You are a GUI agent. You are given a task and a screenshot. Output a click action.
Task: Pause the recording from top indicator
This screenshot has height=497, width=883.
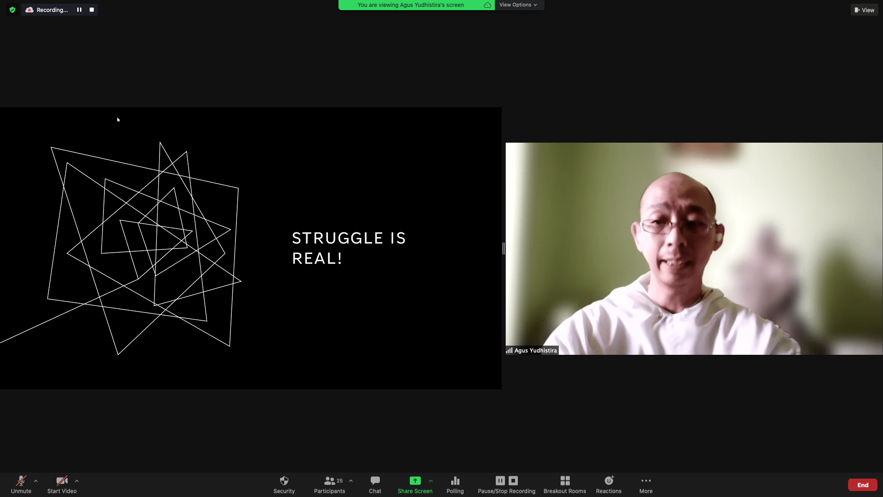point(79,10)
